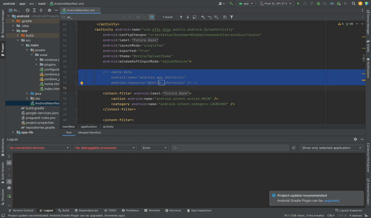The height and width of the screenshot is (218, 371).
Task: Open the Terminal tool window tab
Action: click(152, 210)
